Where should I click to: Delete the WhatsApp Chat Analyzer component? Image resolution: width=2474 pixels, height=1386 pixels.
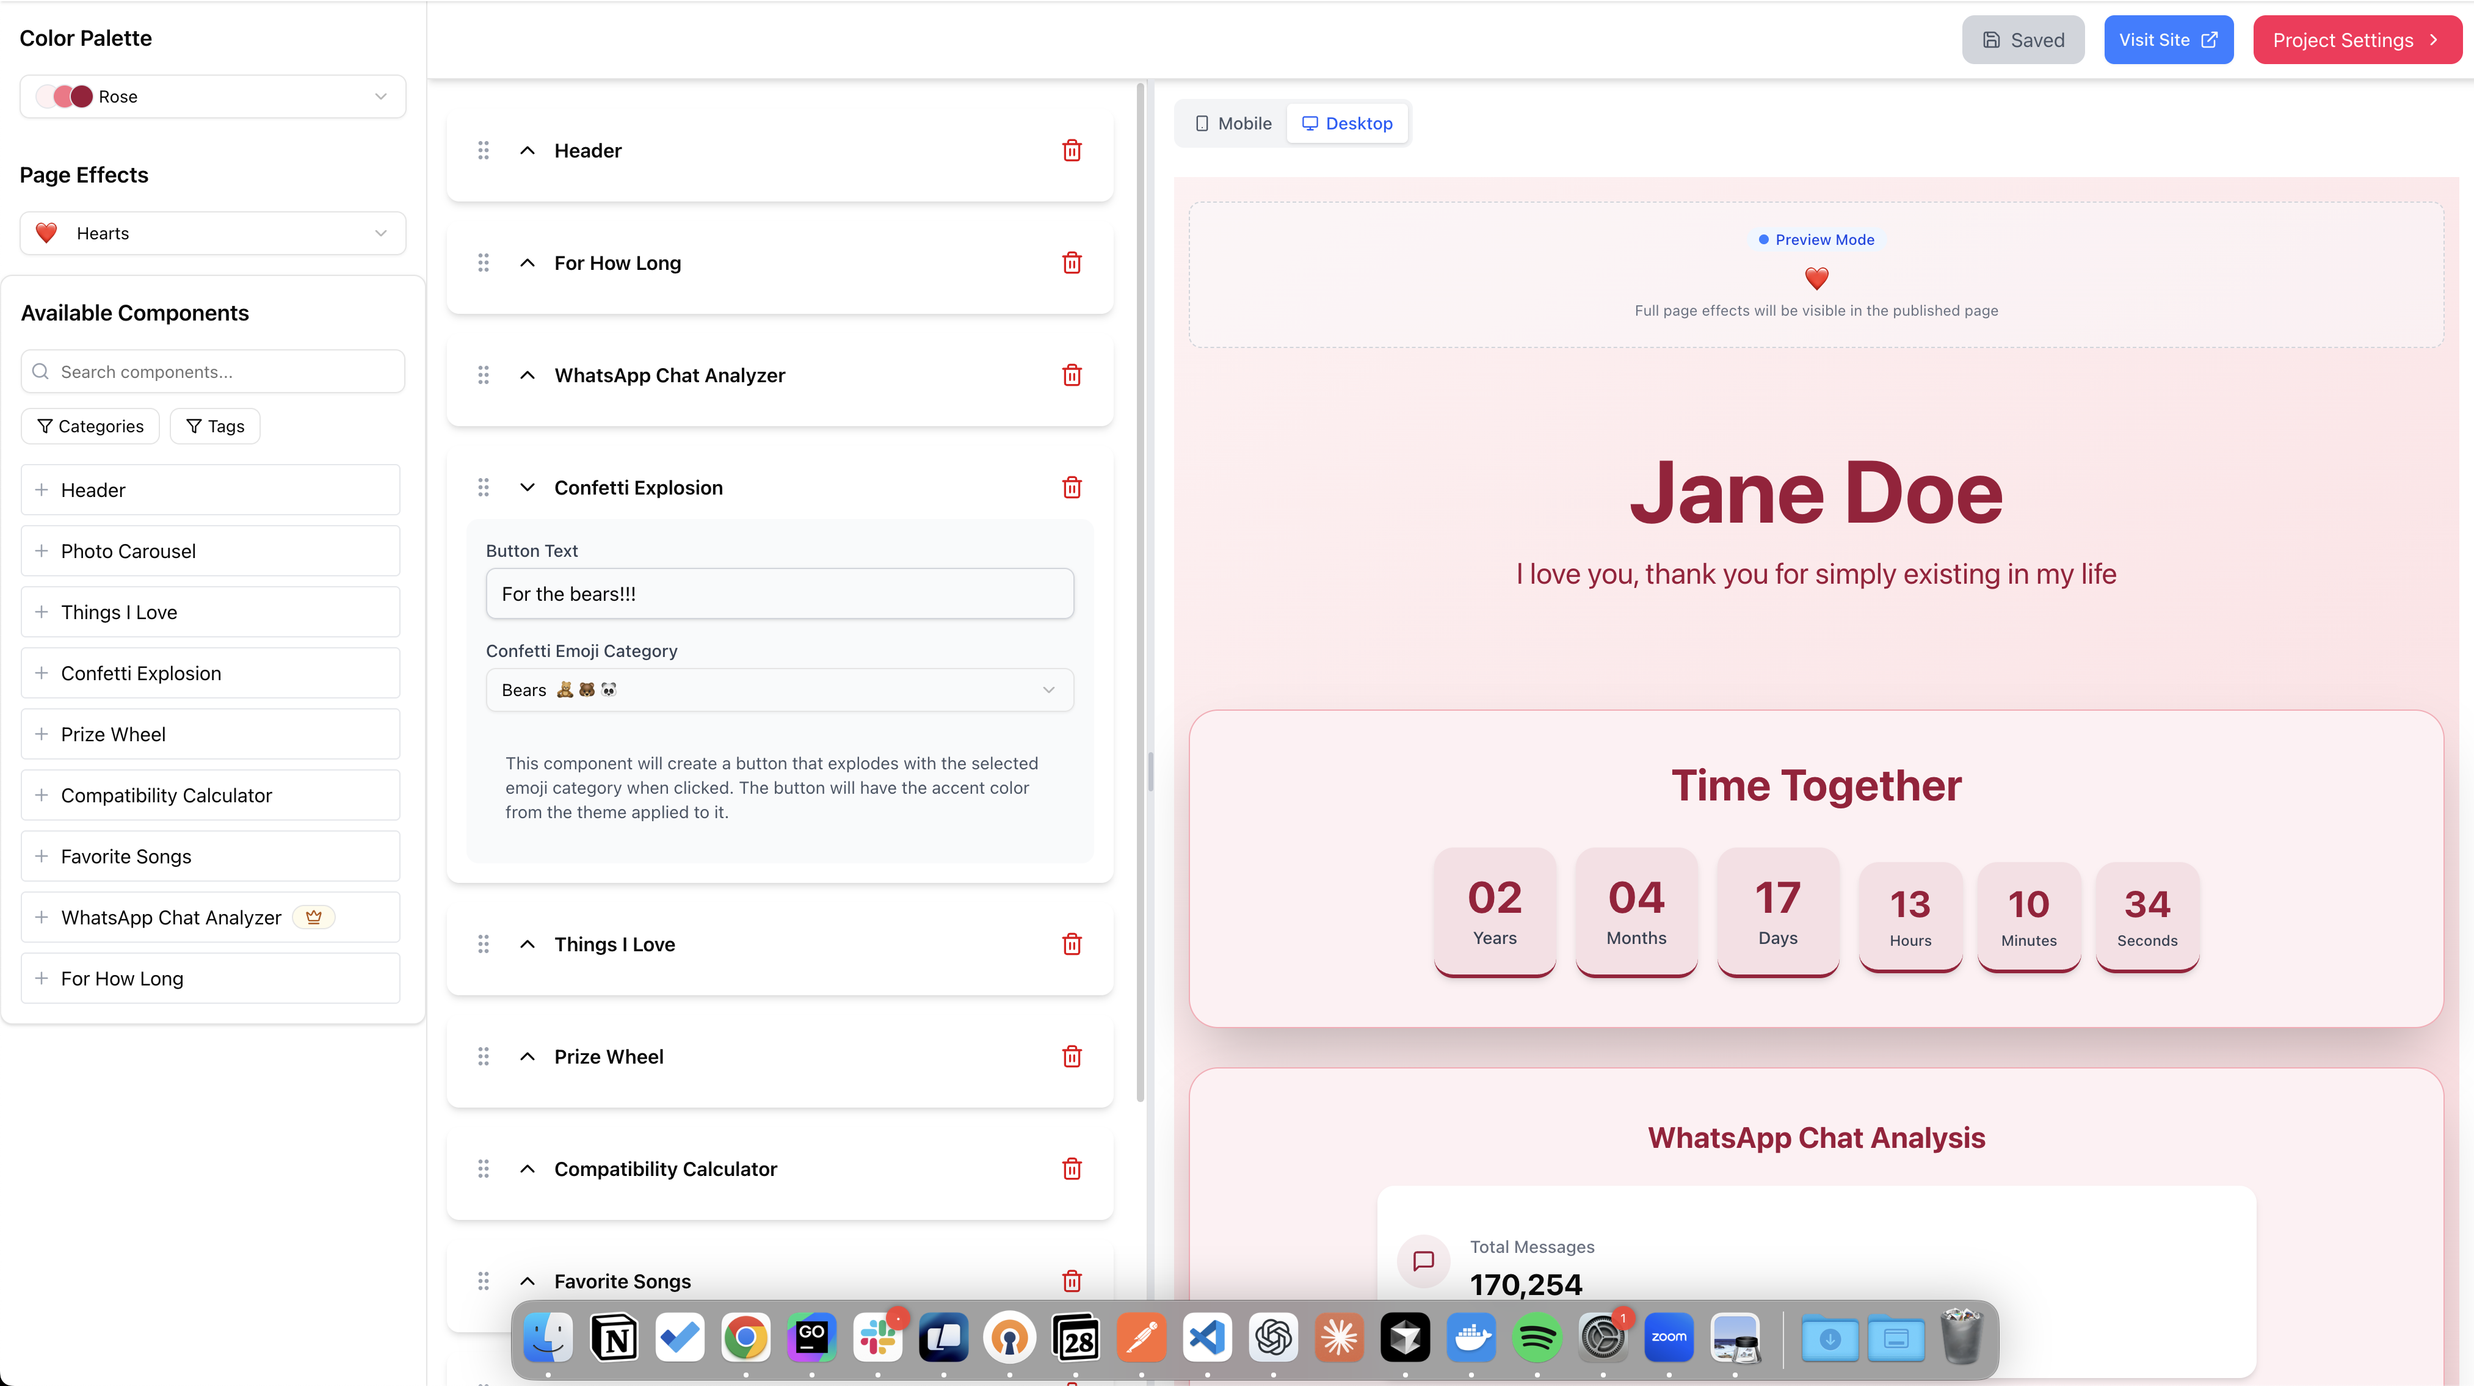coord(1072,376)
